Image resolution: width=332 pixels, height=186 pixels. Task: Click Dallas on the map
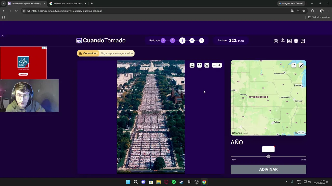coord(276,122)
